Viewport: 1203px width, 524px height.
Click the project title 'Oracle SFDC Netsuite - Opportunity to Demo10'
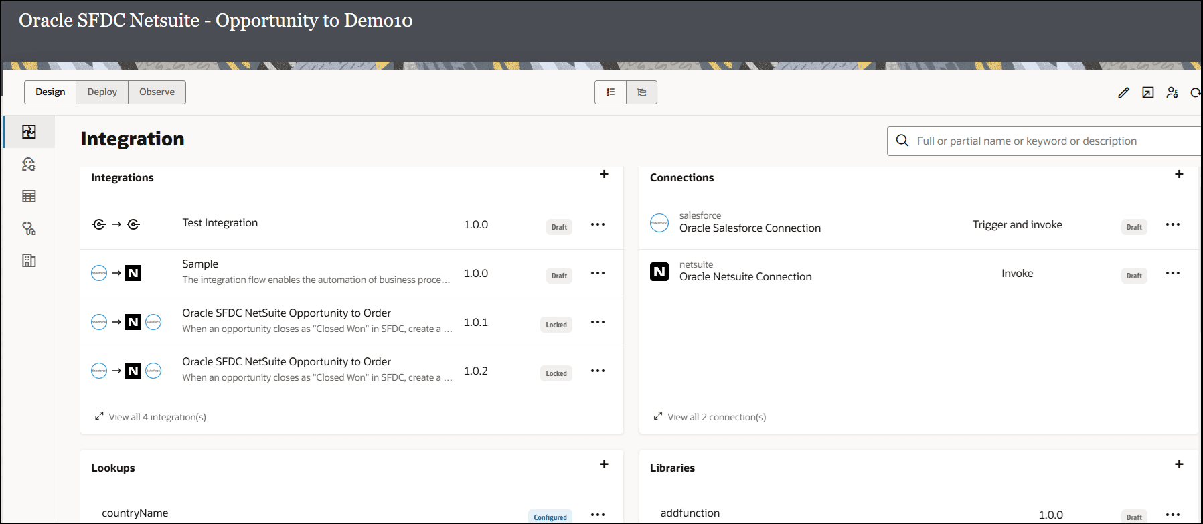click(x=216, y=21)
